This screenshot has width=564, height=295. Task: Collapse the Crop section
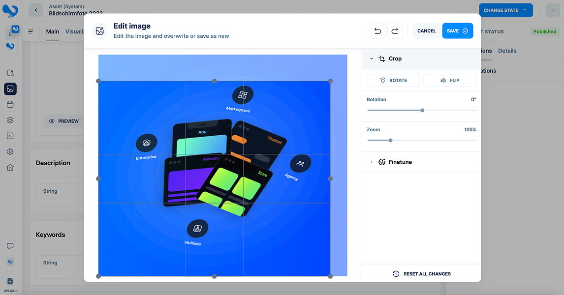[372, 59]
